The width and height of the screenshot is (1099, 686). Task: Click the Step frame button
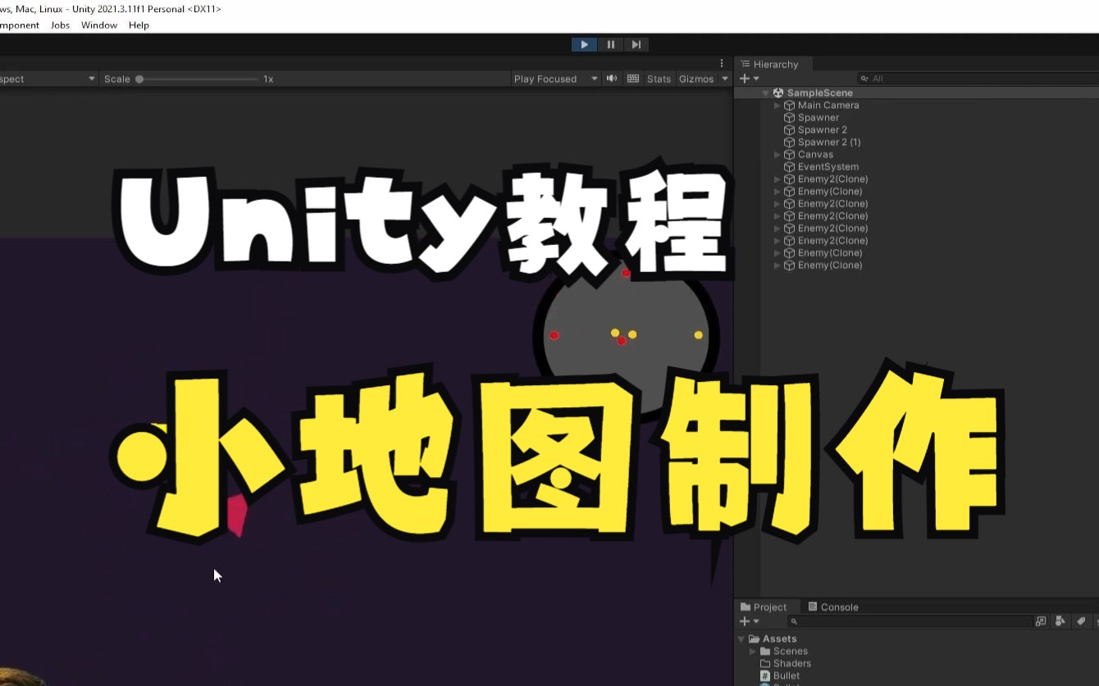click(x=636, y=44)
